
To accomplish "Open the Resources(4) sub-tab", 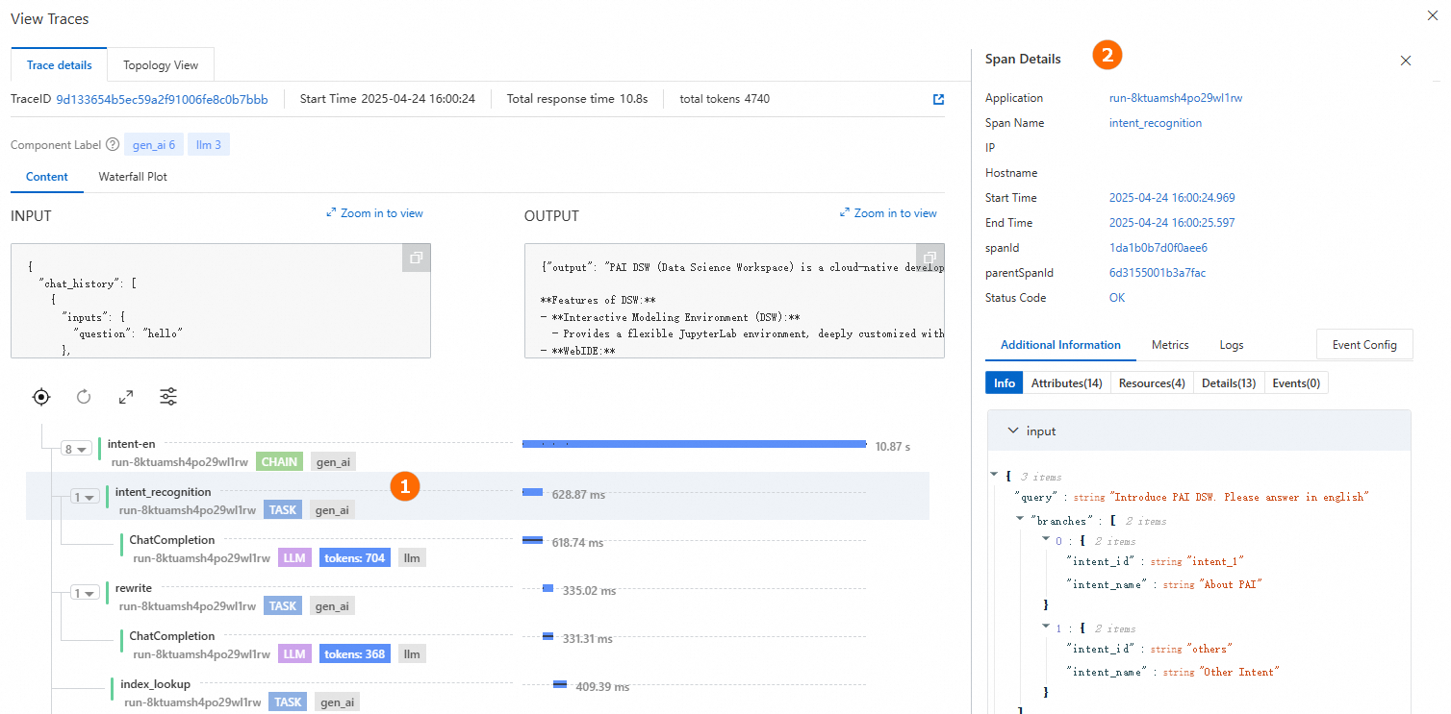I will pyautogui.click(x=1152, y=382).
